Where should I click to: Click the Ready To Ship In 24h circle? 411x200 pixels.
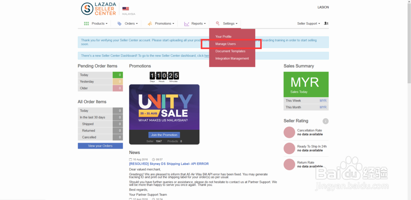pos(289,148)
